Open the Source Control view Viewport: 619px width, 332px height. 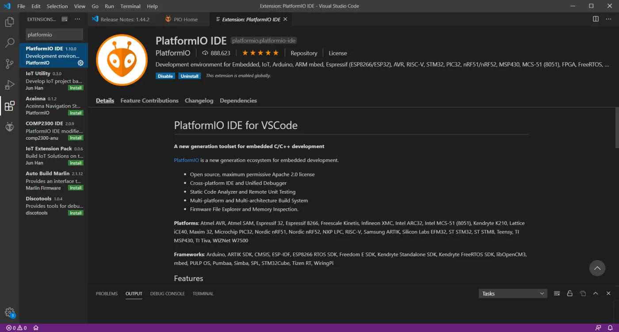click(9, 64)
